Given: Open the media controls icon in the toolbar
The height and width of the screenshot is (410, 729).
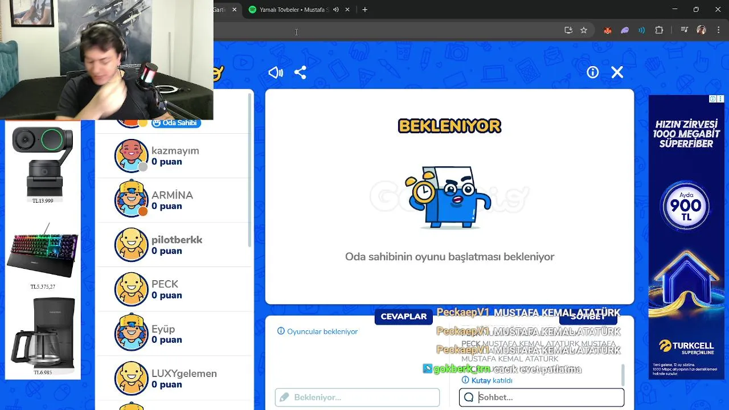Looking at the screenshot, I should pos(685,30).
